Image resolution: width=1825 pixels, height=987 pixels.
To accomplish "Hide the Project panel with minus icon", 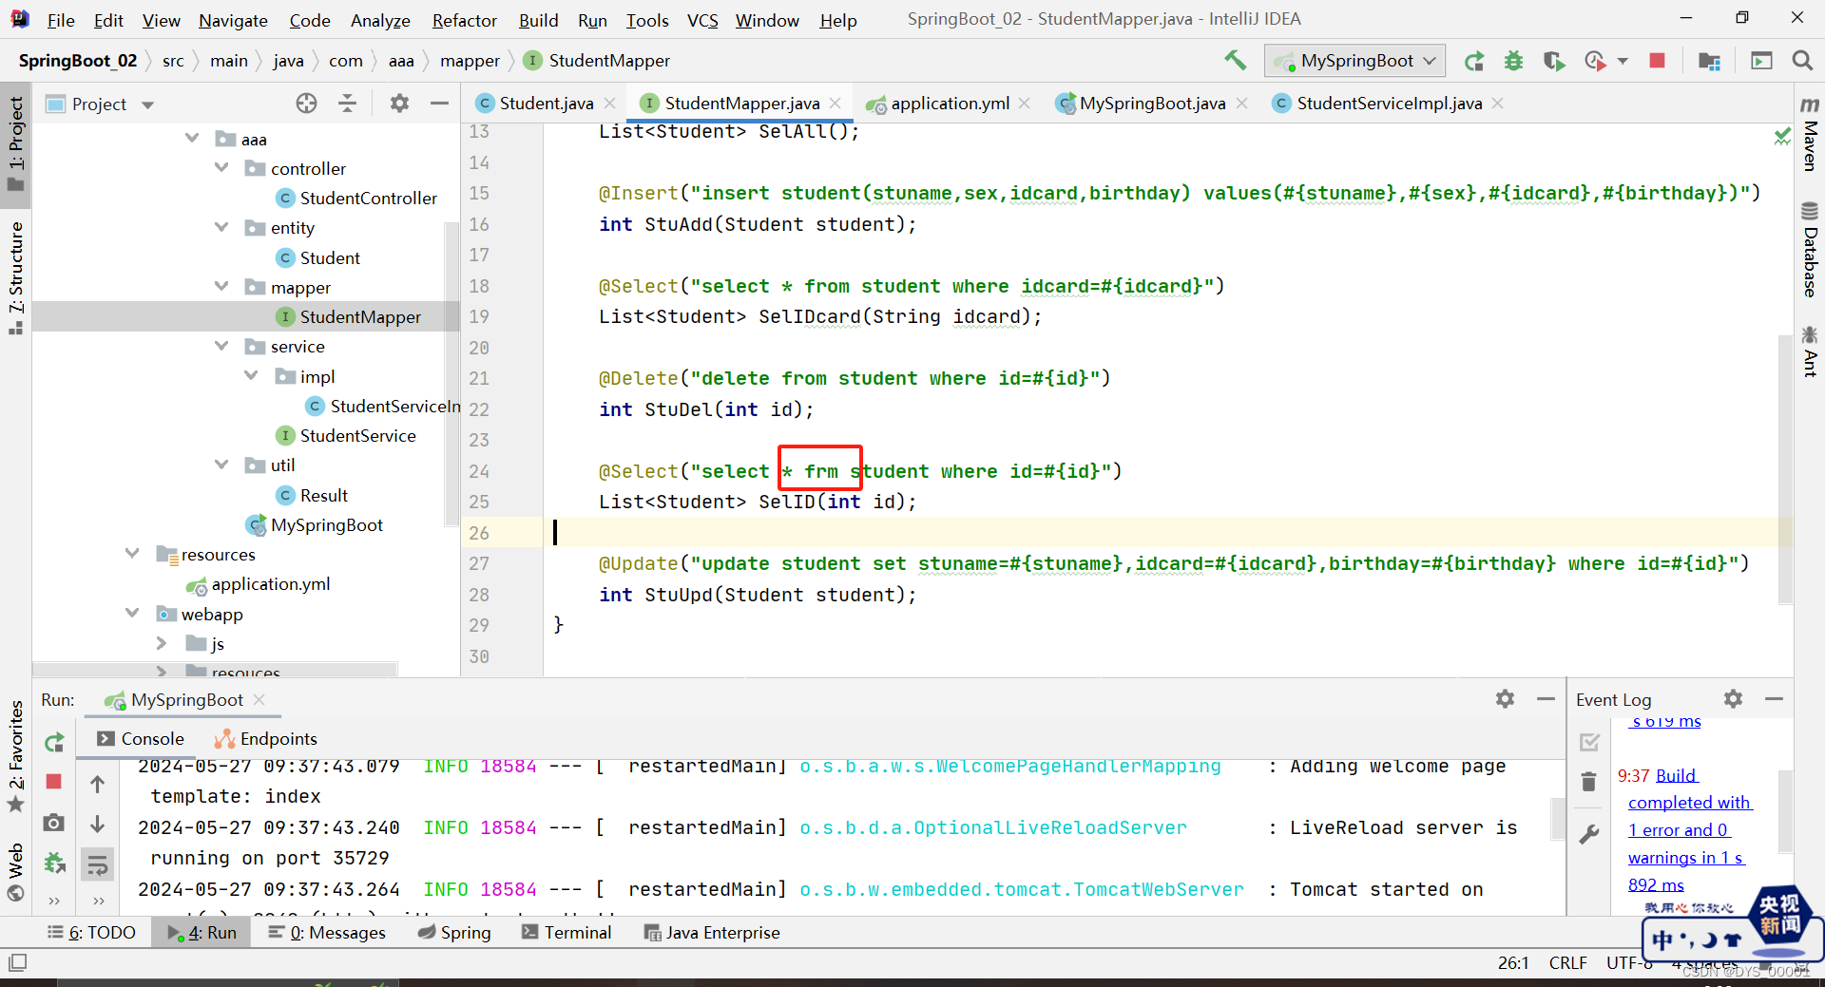I will [x=439, y=104].
